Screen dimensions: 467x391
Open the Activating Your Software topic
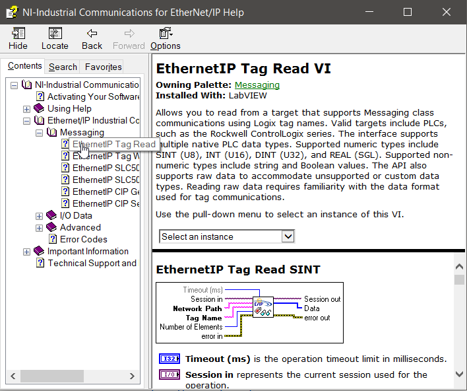coord(93,96)
